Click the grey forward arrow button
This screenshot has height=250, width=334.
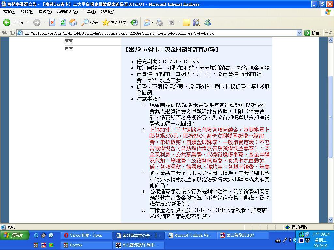click(37, 22)
